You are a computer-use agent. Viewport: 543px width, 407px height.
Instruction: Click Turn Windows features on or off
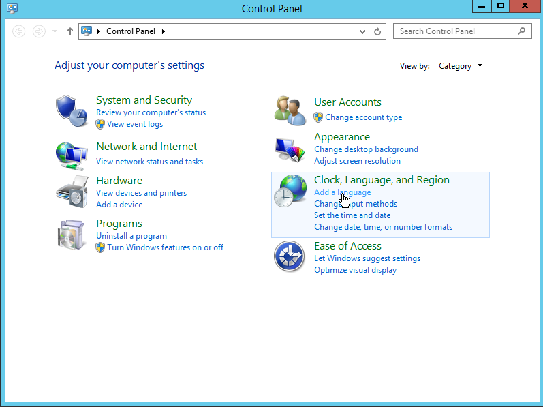click(165, 247)
